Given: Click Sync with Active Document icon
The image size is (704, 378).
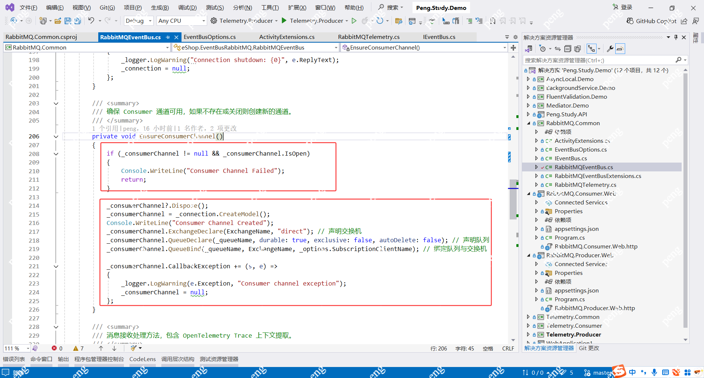Looking at the screenshot, I should (558, 48).
